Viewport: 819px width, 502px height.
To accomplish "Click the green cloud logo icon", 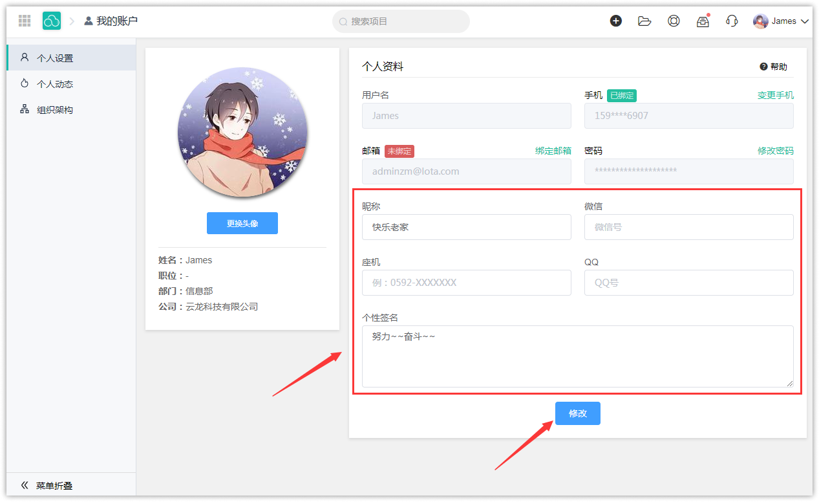I will pos(52,21).
